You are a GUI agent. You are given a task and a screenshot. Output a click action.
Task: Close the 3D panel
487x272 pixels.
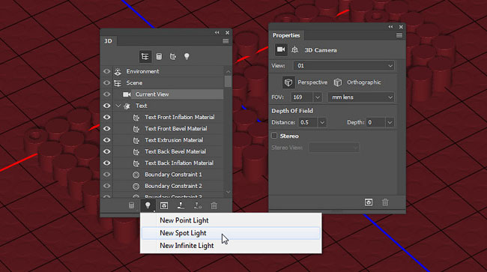(x=227, y=32)
